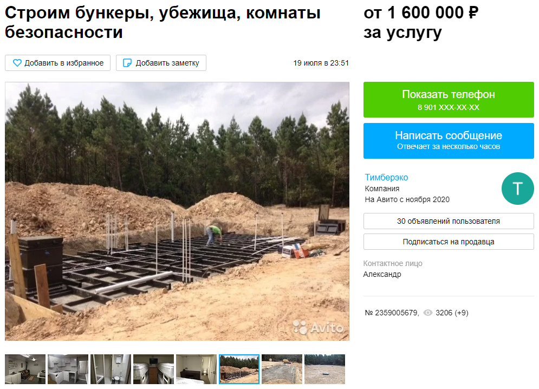Click the Показать телефон green button

(449, 100)
